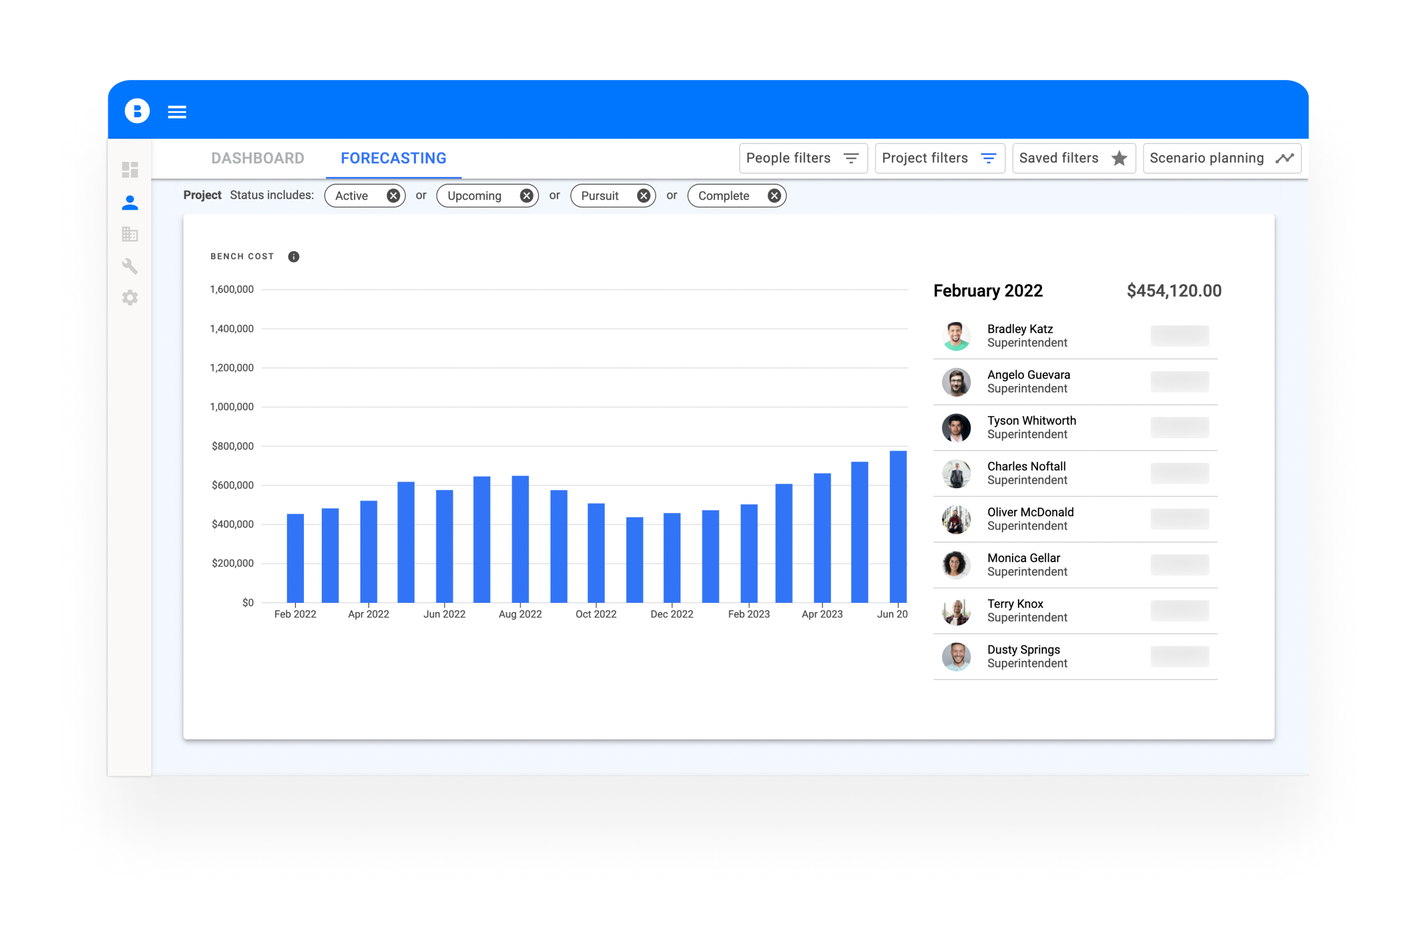Open the Saved filters dropdown

coord(1073,159)
